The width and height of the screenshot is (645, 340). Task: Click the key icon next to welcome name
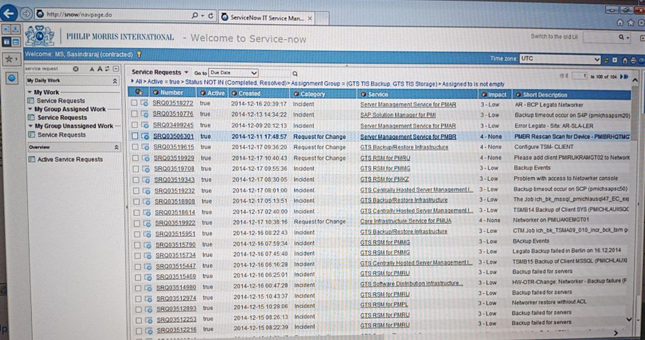139,54
